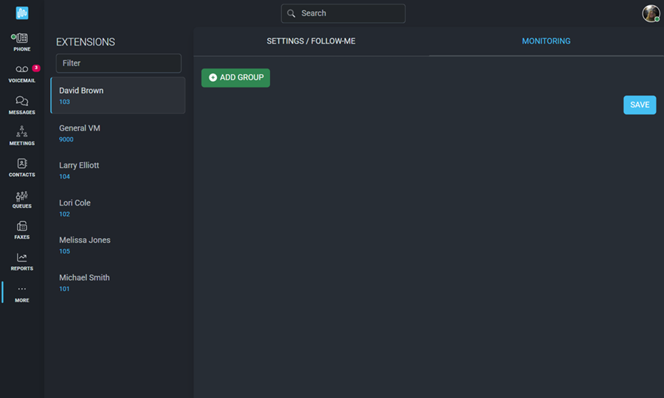Open the Contacts icon
The width and height of the screenshot is (664, 398).
[x=21, y=167]
